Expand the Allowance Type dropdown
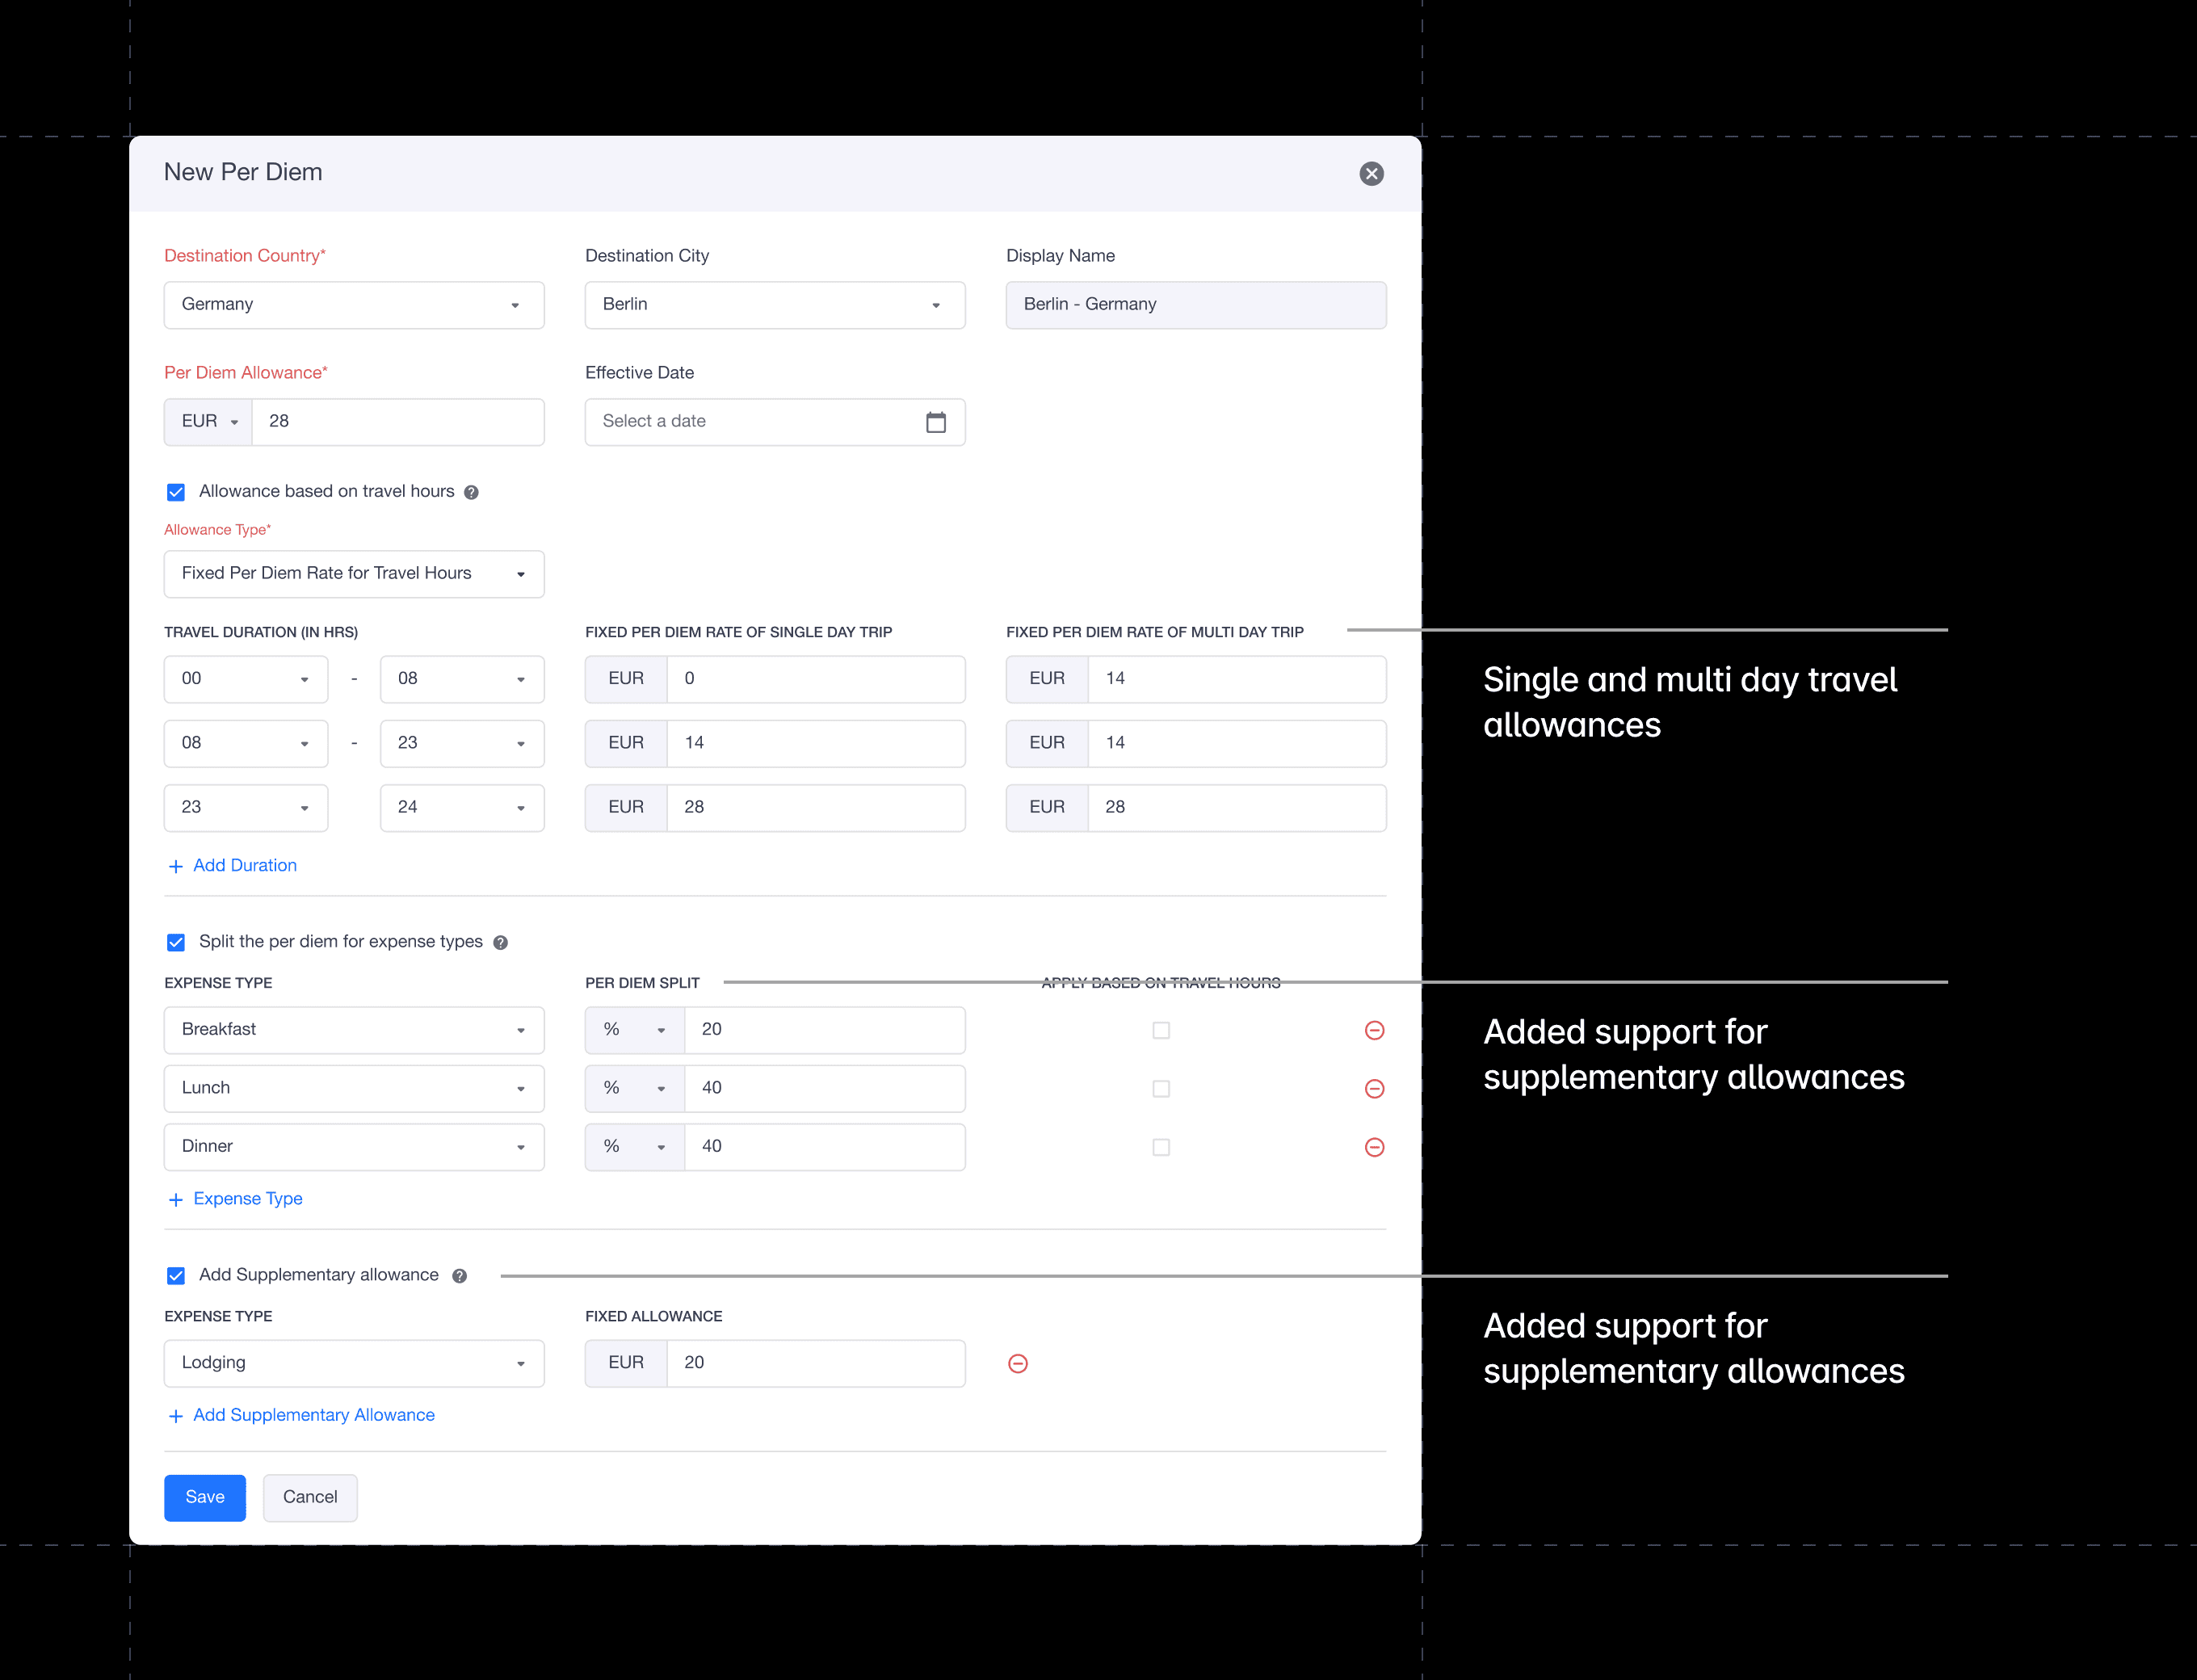Screen dimensions: 2197x1680 [354, 574]
